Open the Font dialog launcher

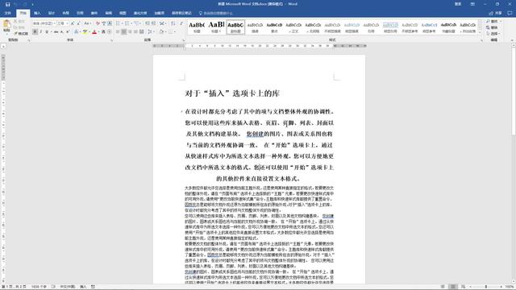[x=111, y=40]
